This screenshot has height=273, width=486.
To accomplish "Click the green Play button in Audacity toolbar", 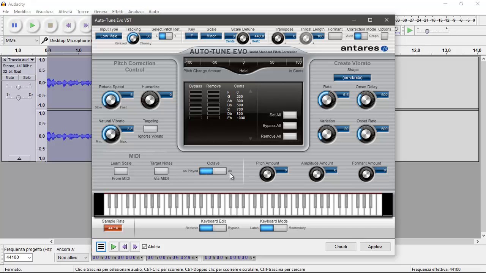I will 32,25.
